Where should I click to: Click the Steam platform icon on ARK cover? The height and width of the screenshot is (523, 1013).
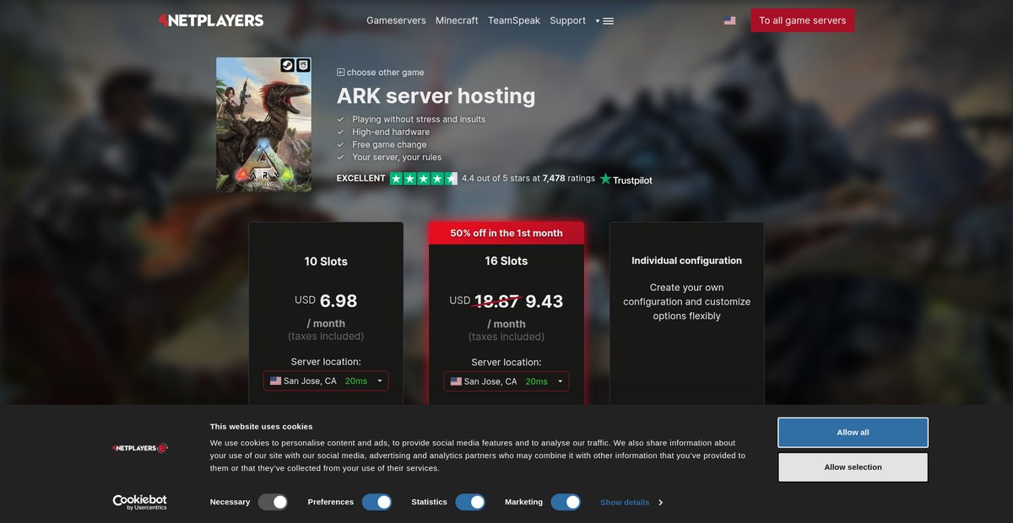287,65
